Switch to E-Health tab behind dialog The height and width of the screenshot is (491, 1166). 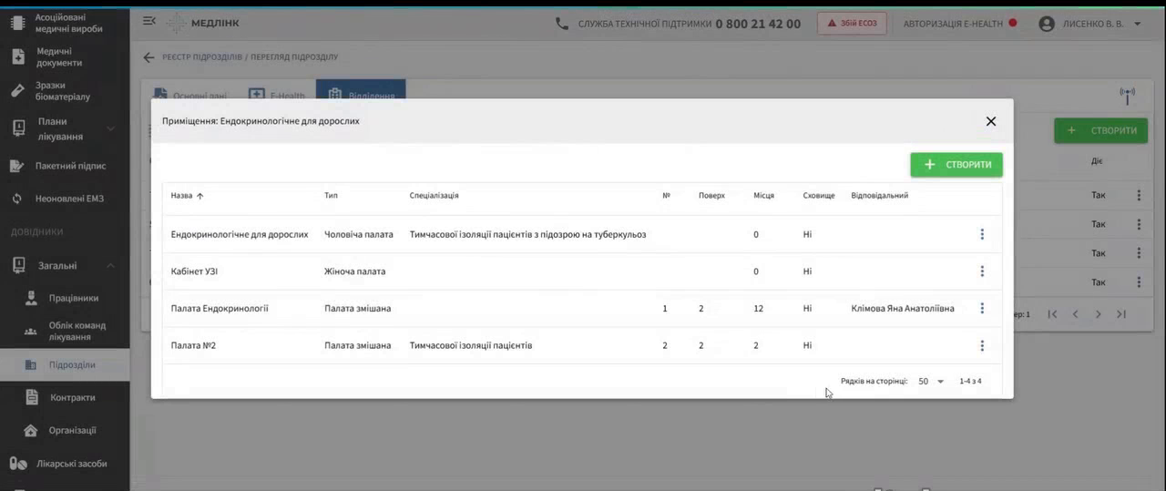[277, 93]
